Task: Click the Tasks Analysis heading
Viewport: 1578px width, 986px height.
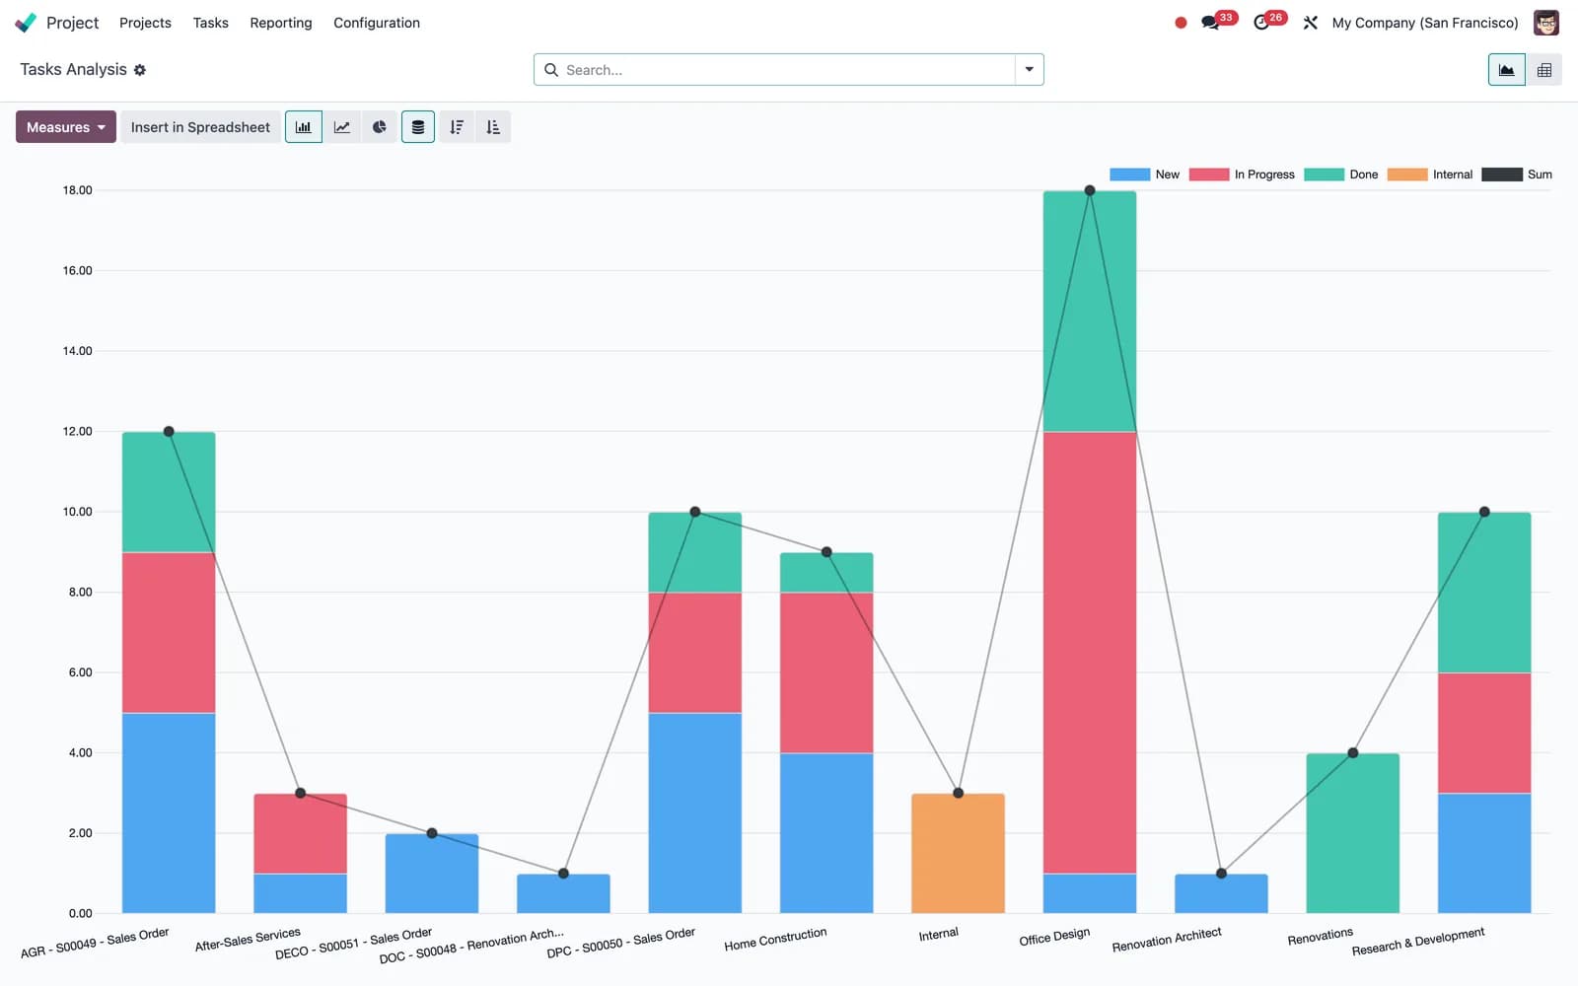Action: [x=74, y=70]
